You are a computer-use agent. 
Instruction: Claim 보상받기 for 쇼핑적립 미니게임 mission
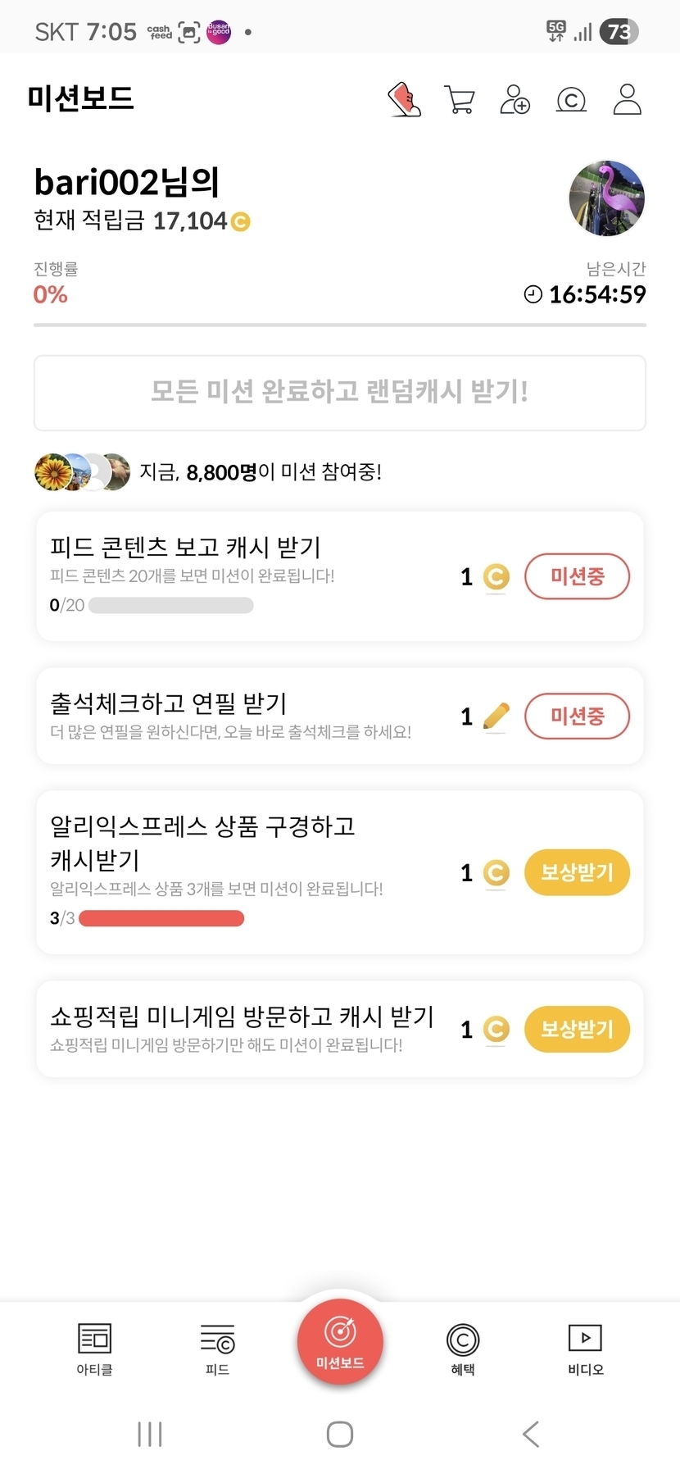click(x=577, y=1029)
